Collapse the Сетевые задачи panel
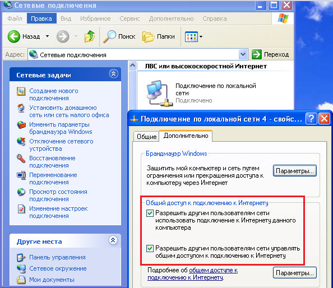This screenshot has width=333, height=288. [114, 74]
